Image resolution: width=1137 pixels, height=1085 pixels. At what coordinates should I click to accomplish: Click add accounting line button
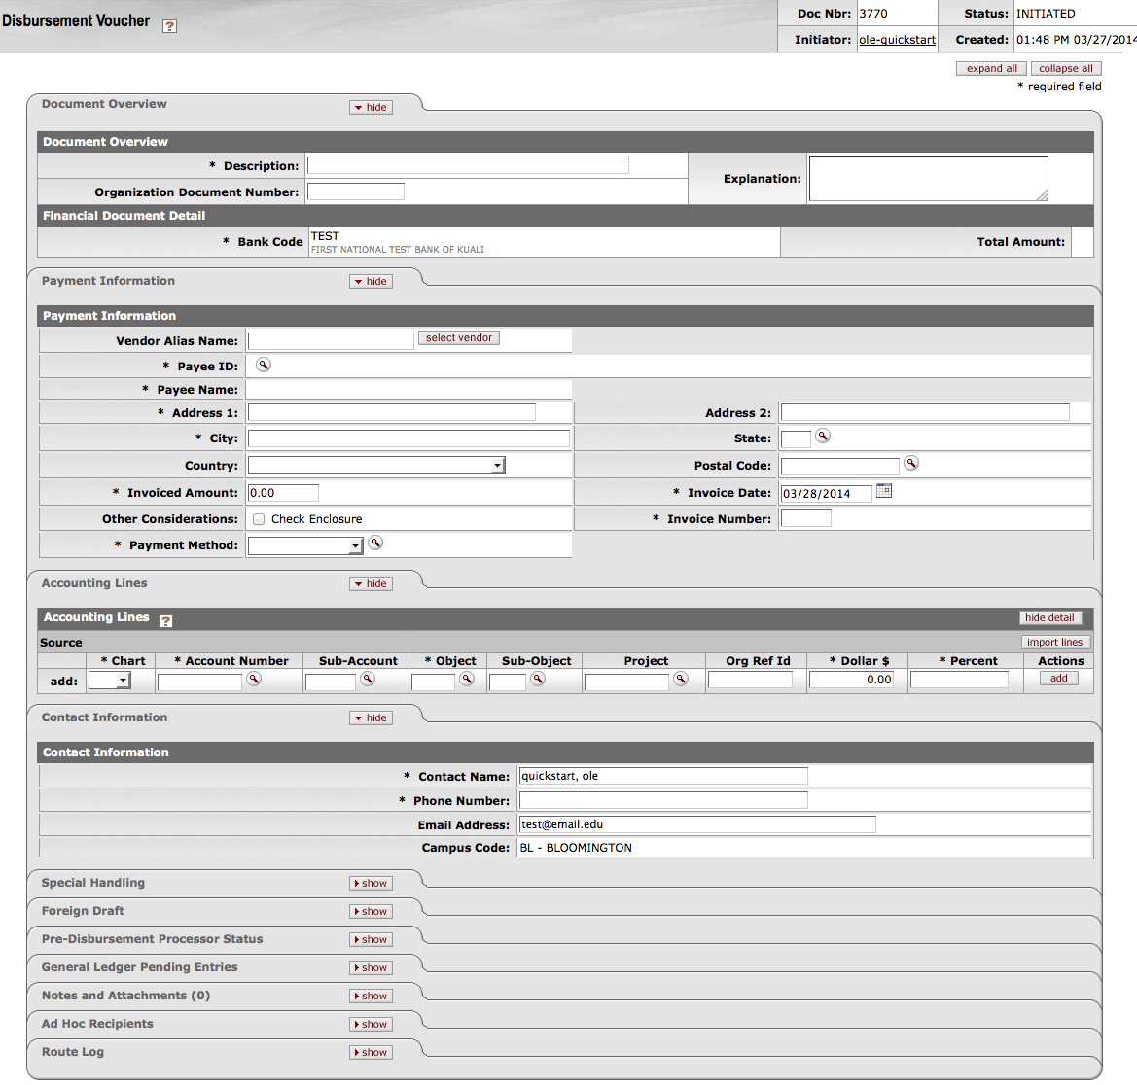[1058, 679]
